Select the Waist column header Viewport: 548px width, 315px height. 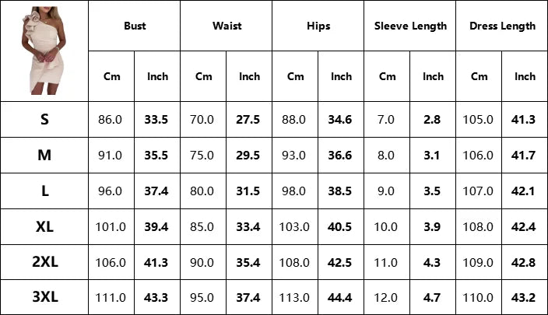(x=227, y=26)
